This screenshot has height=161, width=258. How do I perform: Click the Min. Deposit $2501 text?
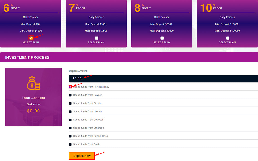point(161,24)
